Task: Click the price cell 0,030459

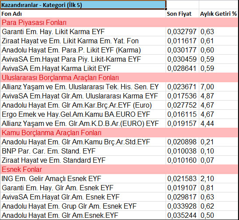Action: (182, 59)
